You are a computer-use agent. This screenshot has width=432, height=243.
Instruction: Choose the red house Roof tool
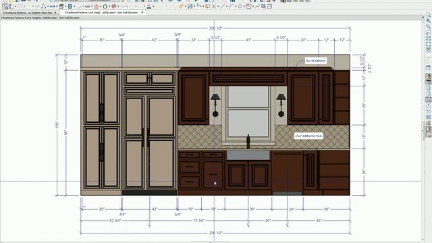(96, 6)
